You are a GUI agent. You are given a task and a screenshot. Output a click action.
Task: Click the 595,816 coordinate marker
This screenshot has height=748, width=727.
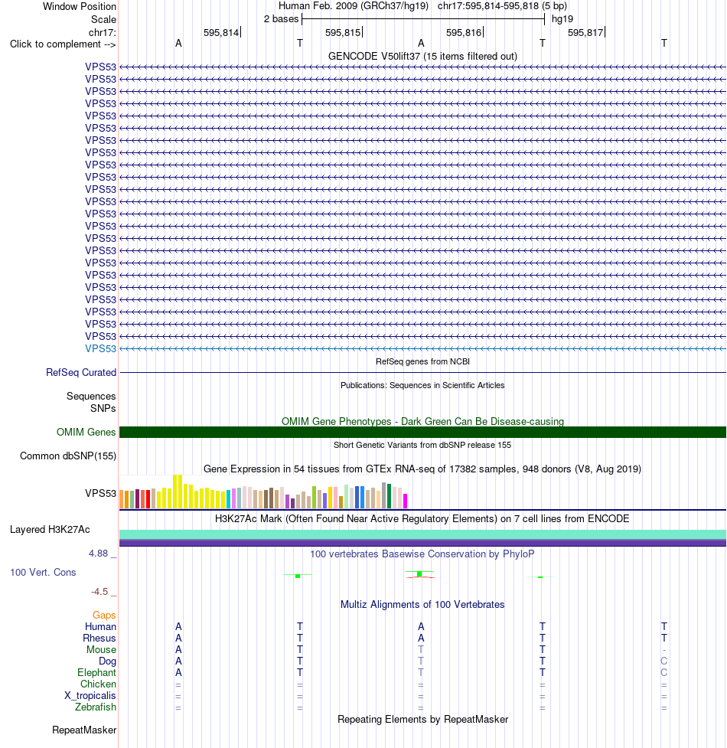point(464,32)
